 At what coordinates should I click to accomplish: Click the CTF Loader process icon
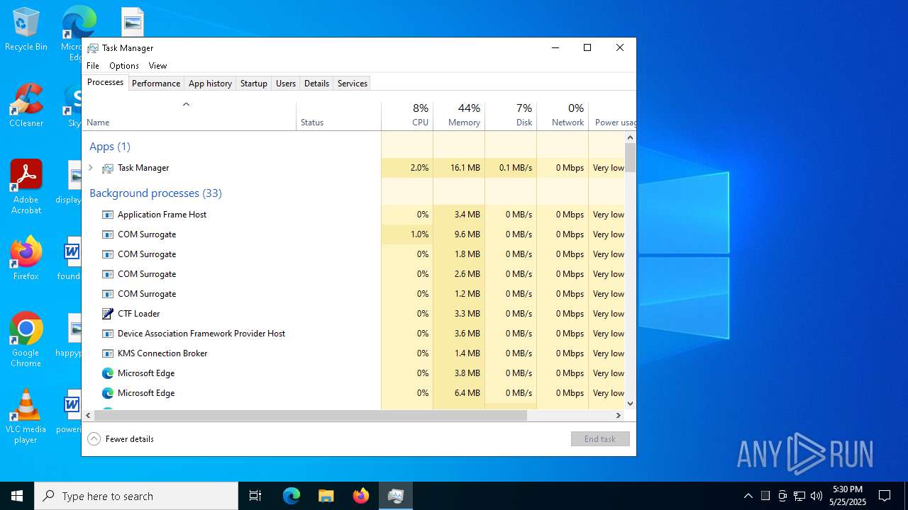(x=108, y=314)
